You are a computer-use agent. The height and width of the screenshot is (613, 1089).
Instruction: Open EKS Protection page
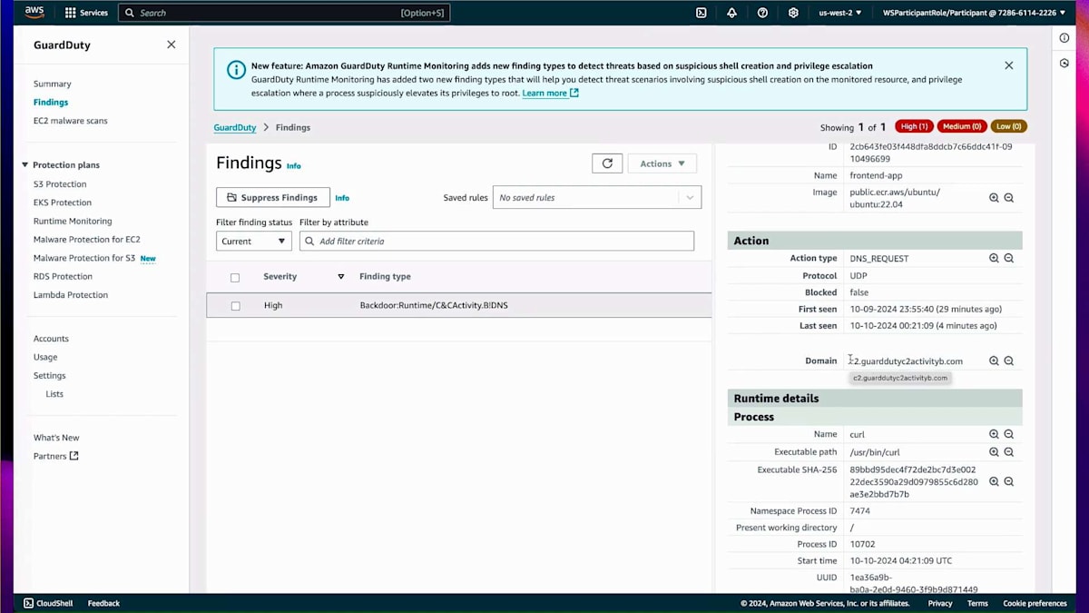pyautogui.click(x=63, y=203)
